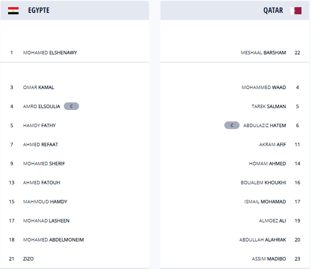Screen dimensions: 311x269
Task: Select goalkeeper Meshaal Barsham
Action: coord(263,52)
